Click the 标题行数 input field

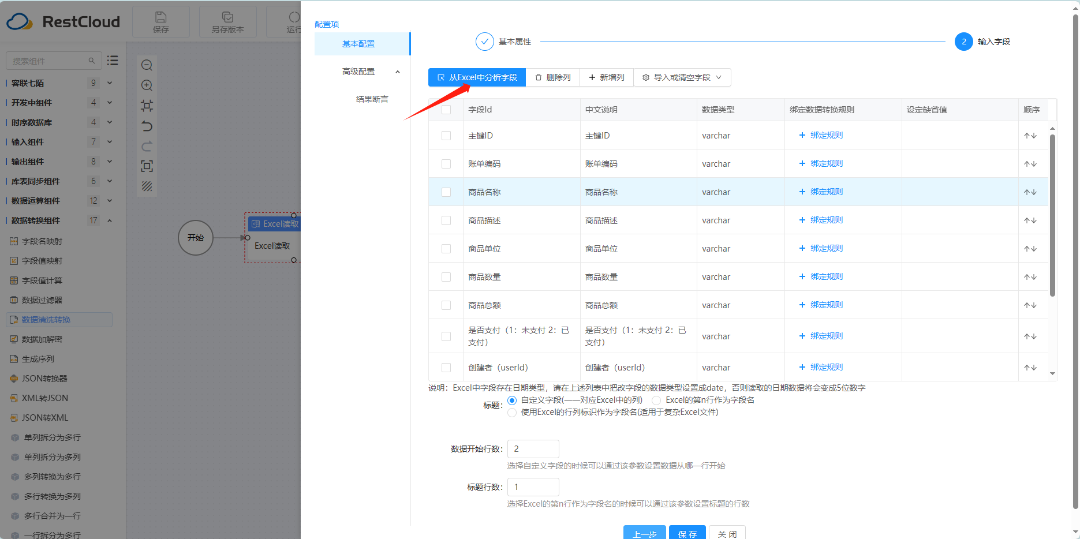[533, 487]
